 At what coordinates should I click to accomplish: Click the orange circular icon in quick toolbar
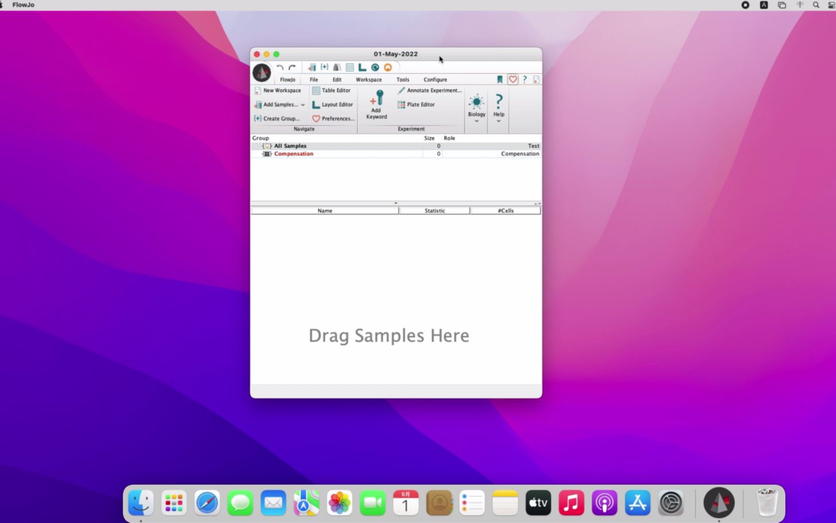click(388, 67)
